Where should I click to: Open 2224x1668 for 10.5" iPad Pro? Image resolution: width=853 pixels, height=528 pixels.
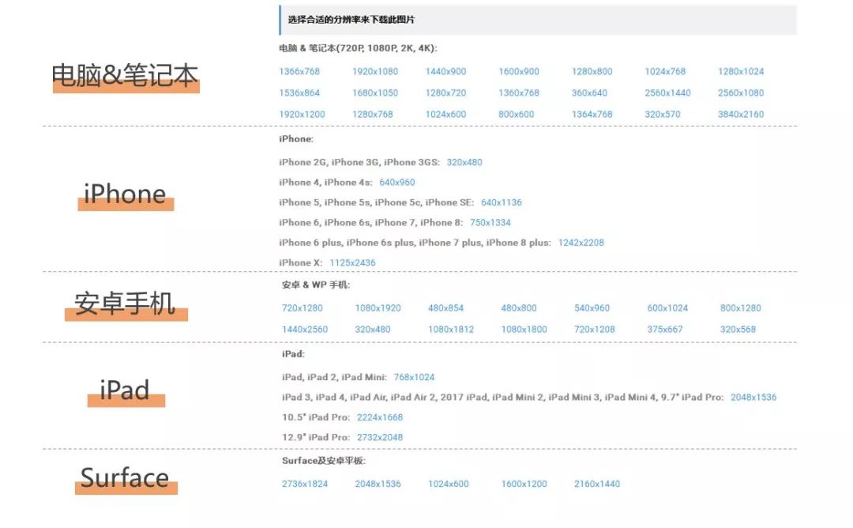380,417
